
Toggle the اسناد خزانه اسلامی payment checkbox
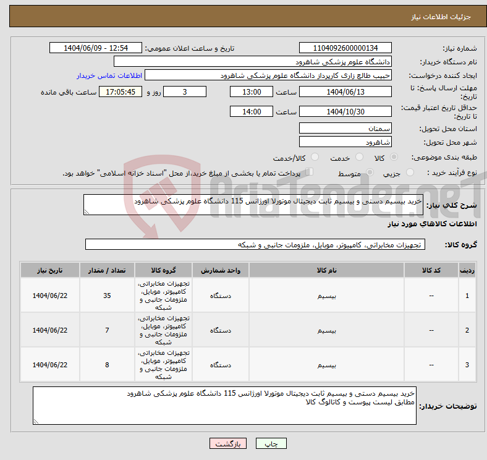[x=310, y=173]
